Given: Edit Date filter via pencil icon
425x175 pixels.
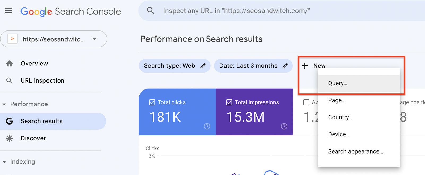Looking at the screenshot, I should [285, 66].
